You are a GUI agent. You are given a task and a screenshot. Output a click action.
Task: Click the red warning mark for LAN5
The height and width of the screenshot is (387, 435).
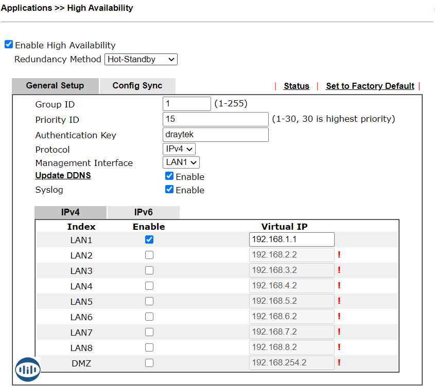tap(339, 301)
